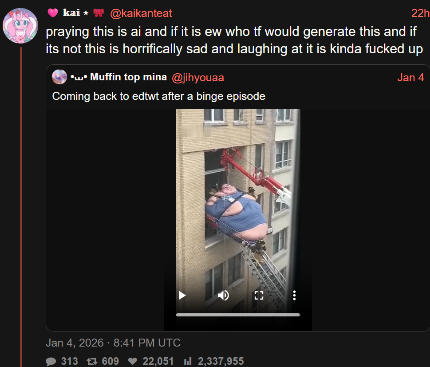The height and width of the screenshot is (367, 430).
Task: Open the 22h timestamp permalink
Action: point(420,13)
